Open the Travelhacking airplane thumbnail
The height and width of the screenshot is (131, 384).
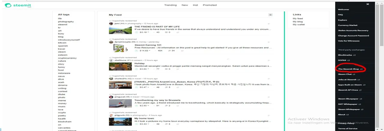coord(120,103)
